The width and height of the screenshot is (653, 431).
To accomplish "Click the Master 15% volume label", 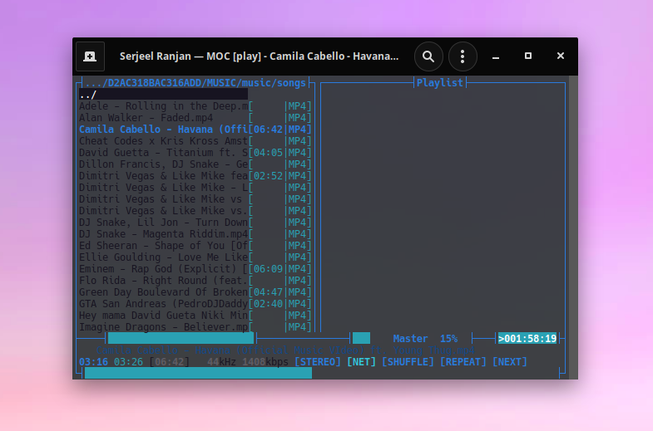I will [x=425, y=339].
